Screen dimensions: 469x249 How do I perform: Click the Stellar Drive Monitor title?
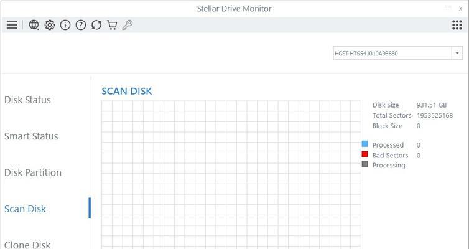pyautogui.click(x=234, y=9)
